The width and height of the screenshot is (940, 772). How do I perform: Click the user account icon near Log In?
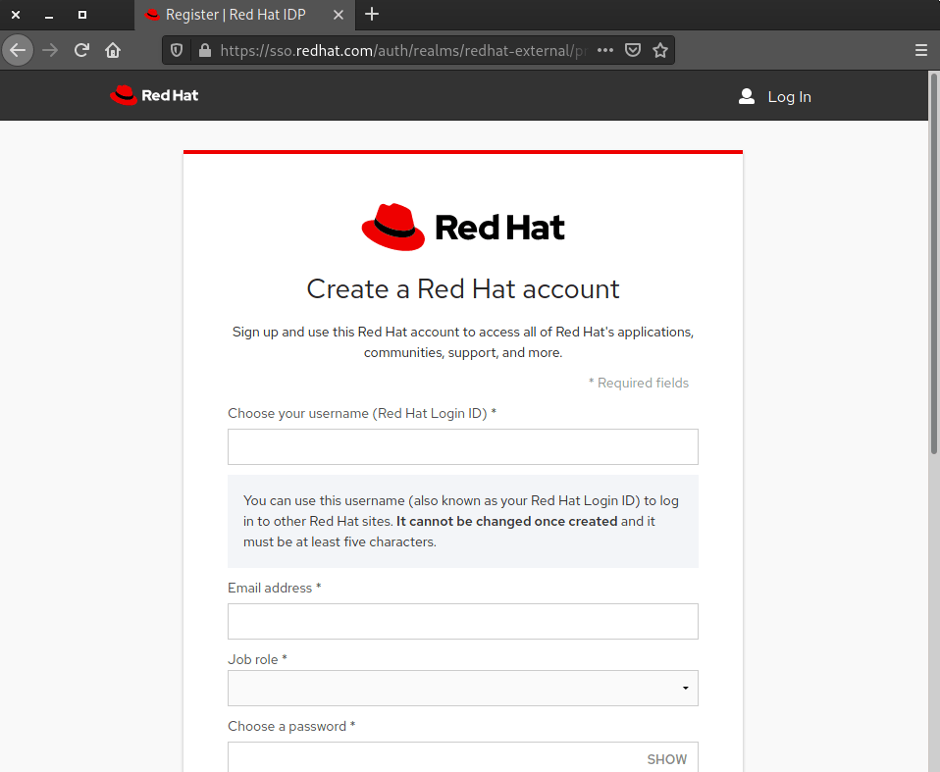click(747, 96)
